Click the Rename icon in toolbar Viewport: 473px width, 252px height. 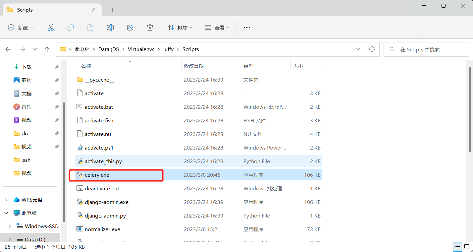(x=110, y=28)
